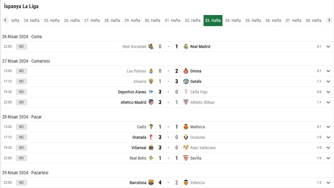Open the 32. Hafta week tab

[192, 21]
